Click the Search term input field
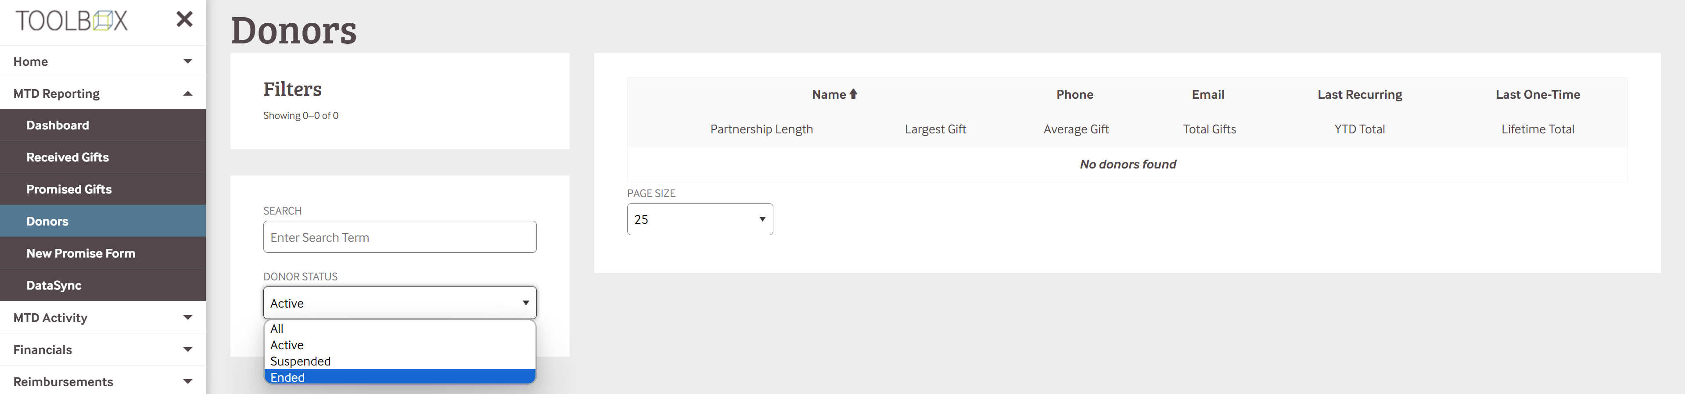1685x394 pixels. click(400, 237)
